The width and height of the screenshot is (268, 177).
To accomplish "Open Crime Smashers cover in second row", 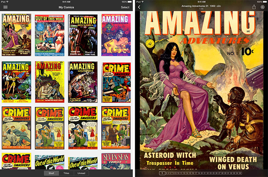I will [116, 82].
